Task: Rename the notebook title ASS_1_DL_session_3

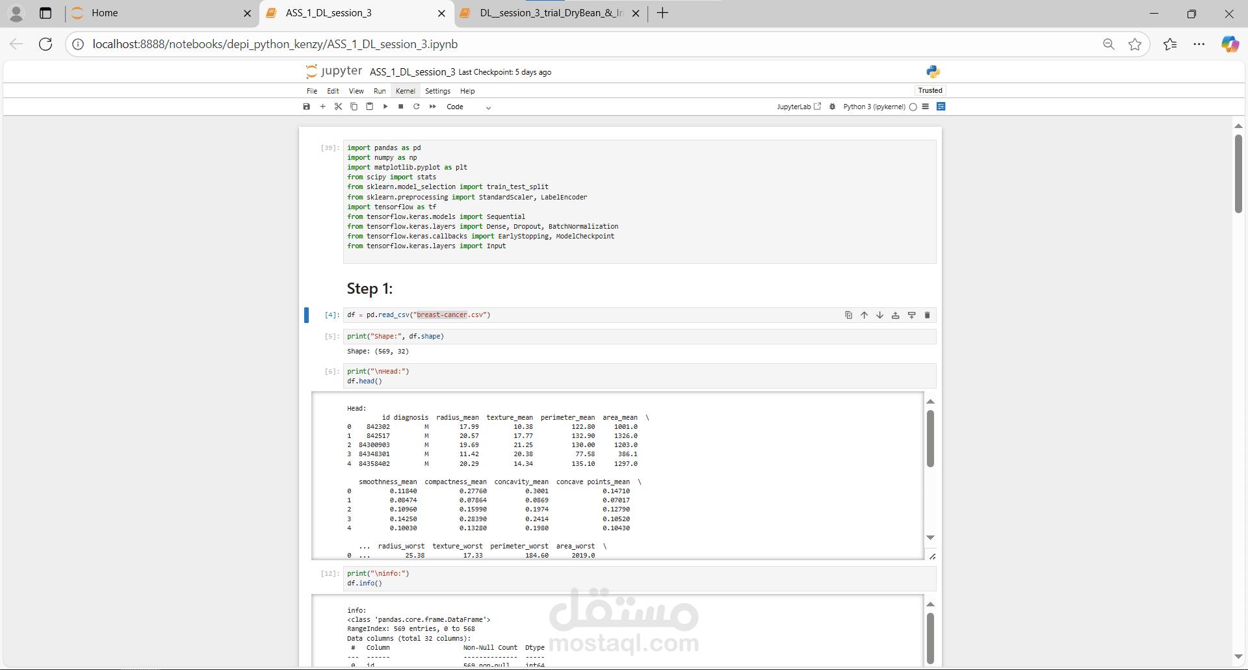Action: 412,72
